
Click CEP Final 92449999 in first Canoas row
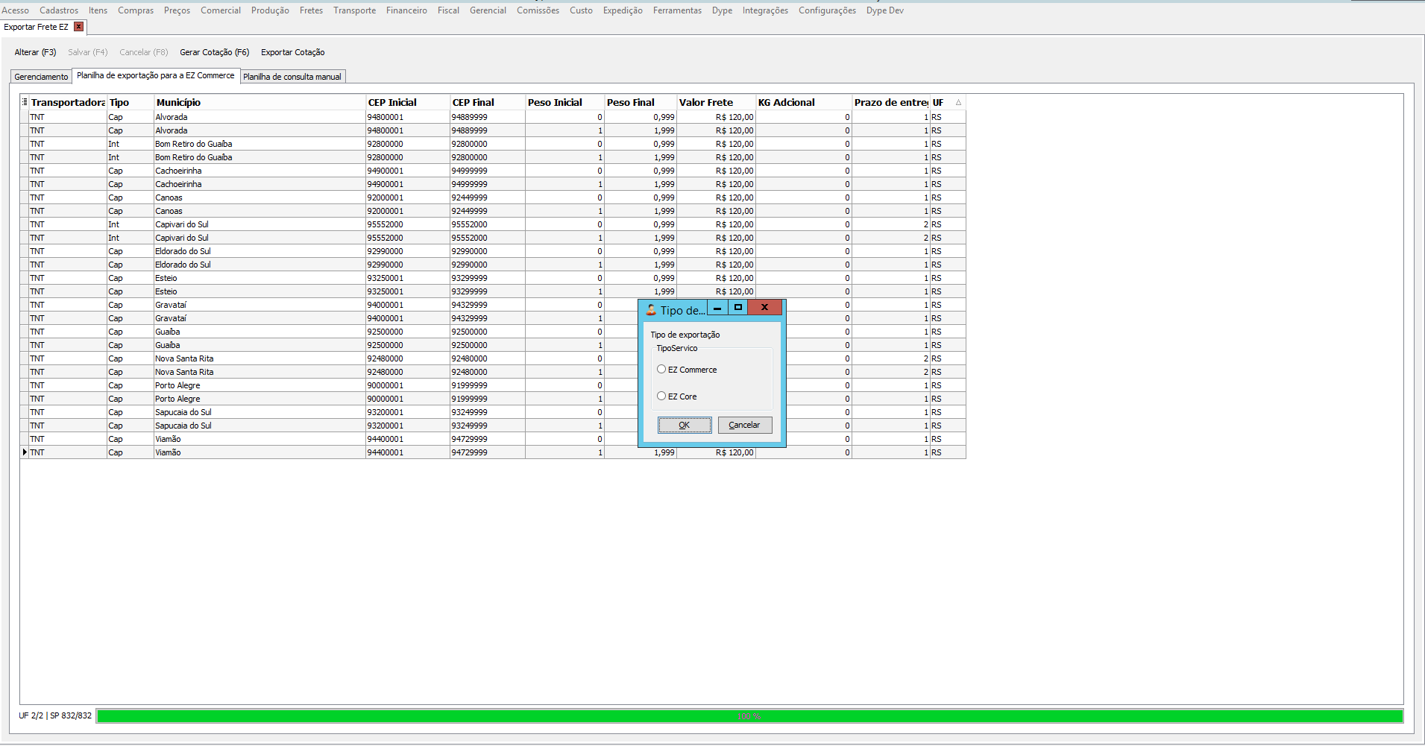click(x=487, y=197)
